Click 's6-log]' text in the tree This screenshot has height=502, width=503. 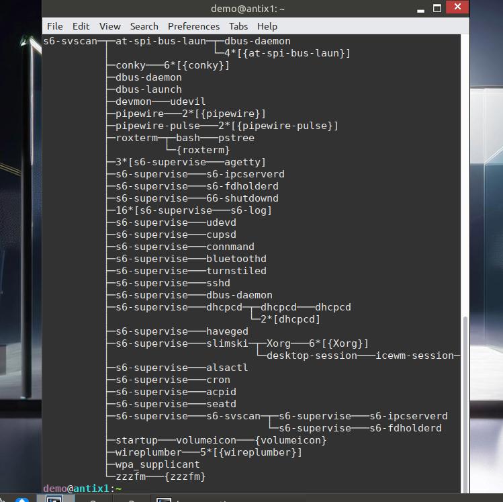coord(251,210)
